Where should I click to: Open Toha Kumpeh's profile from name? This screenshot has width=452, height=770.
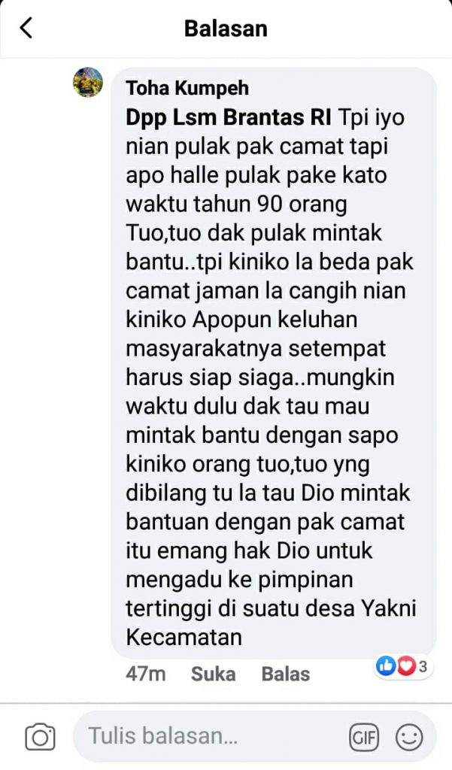click(187, 89)
